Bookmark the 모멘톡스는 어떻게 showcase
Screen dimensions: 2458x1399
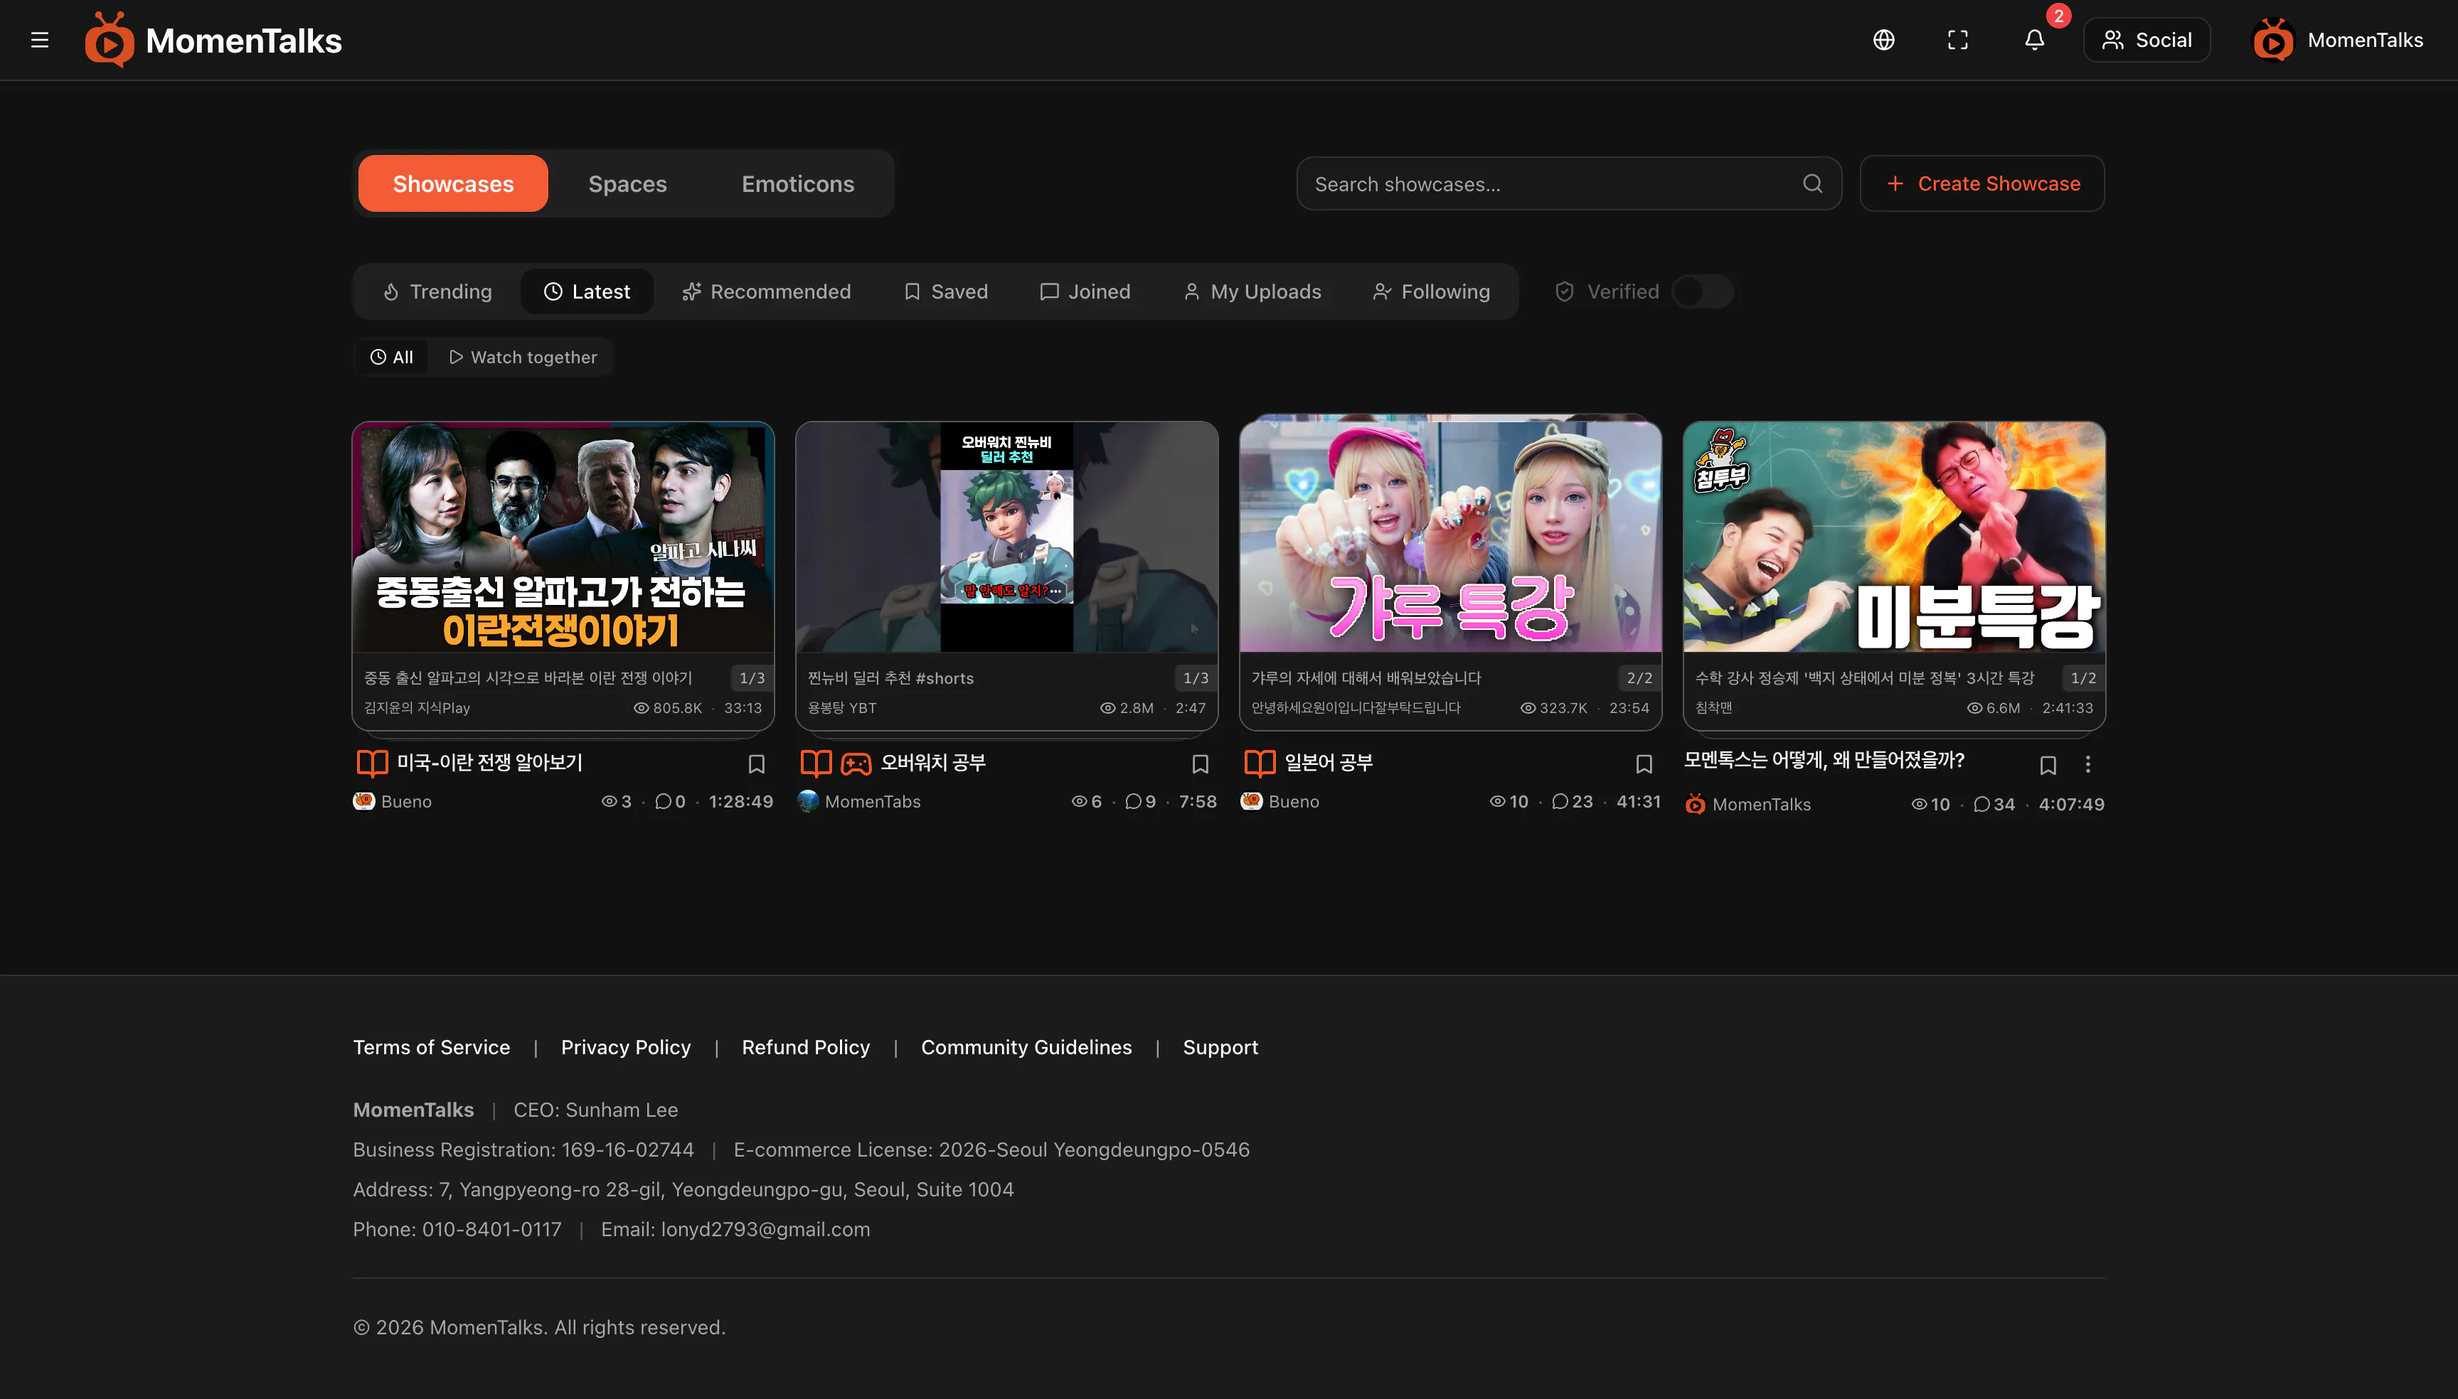[x=2048, y=765]
